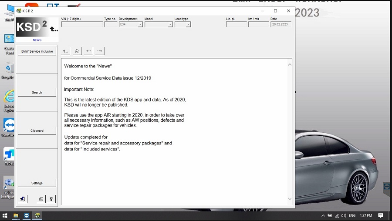
Task: Expand the Model dropdown
Action: pyautogui.click(x=170, y=24)
